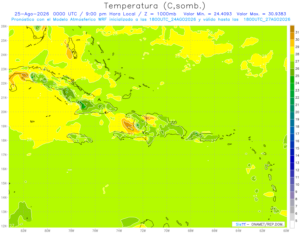
Task: Click the "19N" latitude axis label
Action: (x=4, y=126)
